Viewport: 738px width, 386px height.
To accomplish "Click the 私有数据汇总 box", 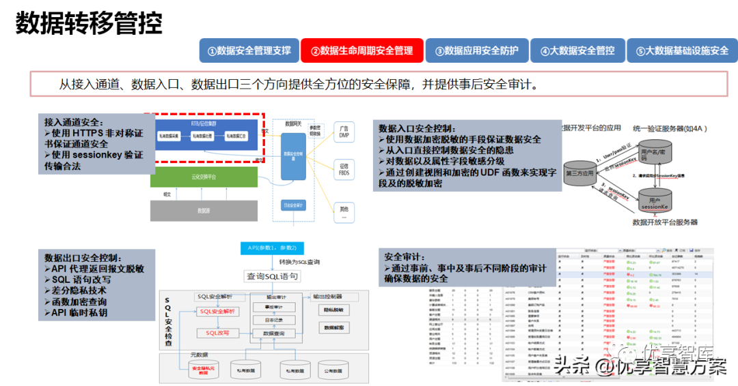I will 236,136.
